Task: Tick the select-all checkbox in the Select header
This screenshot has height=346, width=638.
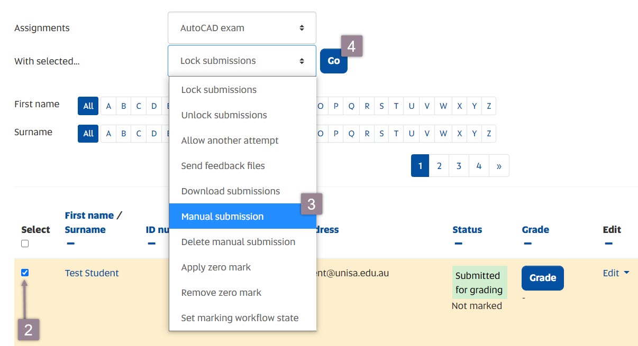Action: 25,244
